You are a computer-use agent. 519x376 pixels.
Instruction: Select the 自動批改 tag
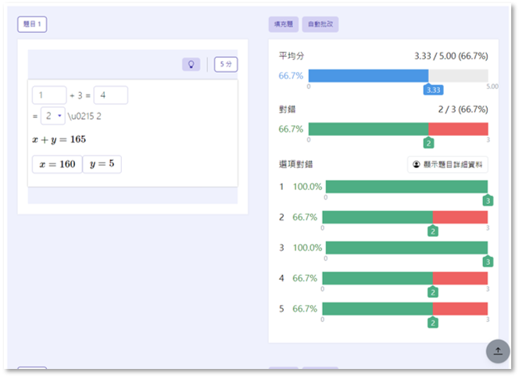pos(320,25)
